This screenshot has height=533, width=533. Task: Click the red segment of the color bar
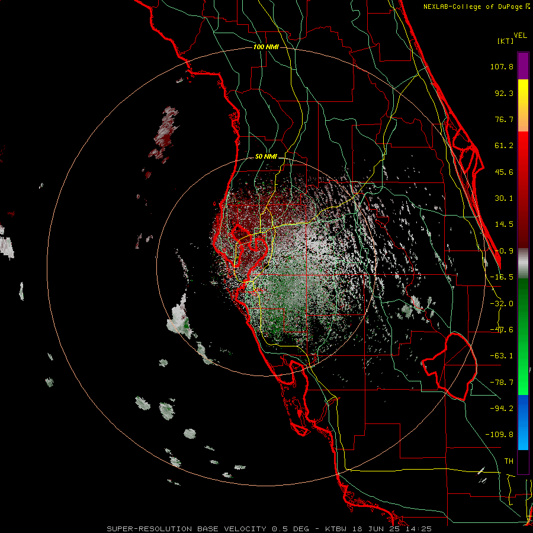pyautogui.click(x=523, y=190)
